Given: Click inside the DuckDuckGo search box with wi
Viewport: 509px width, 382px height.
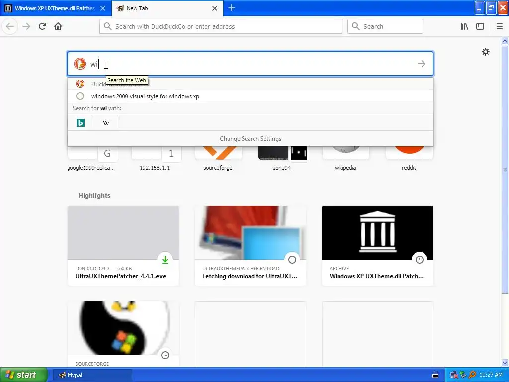Looking at the screenshot, I should tap(251, 64).
